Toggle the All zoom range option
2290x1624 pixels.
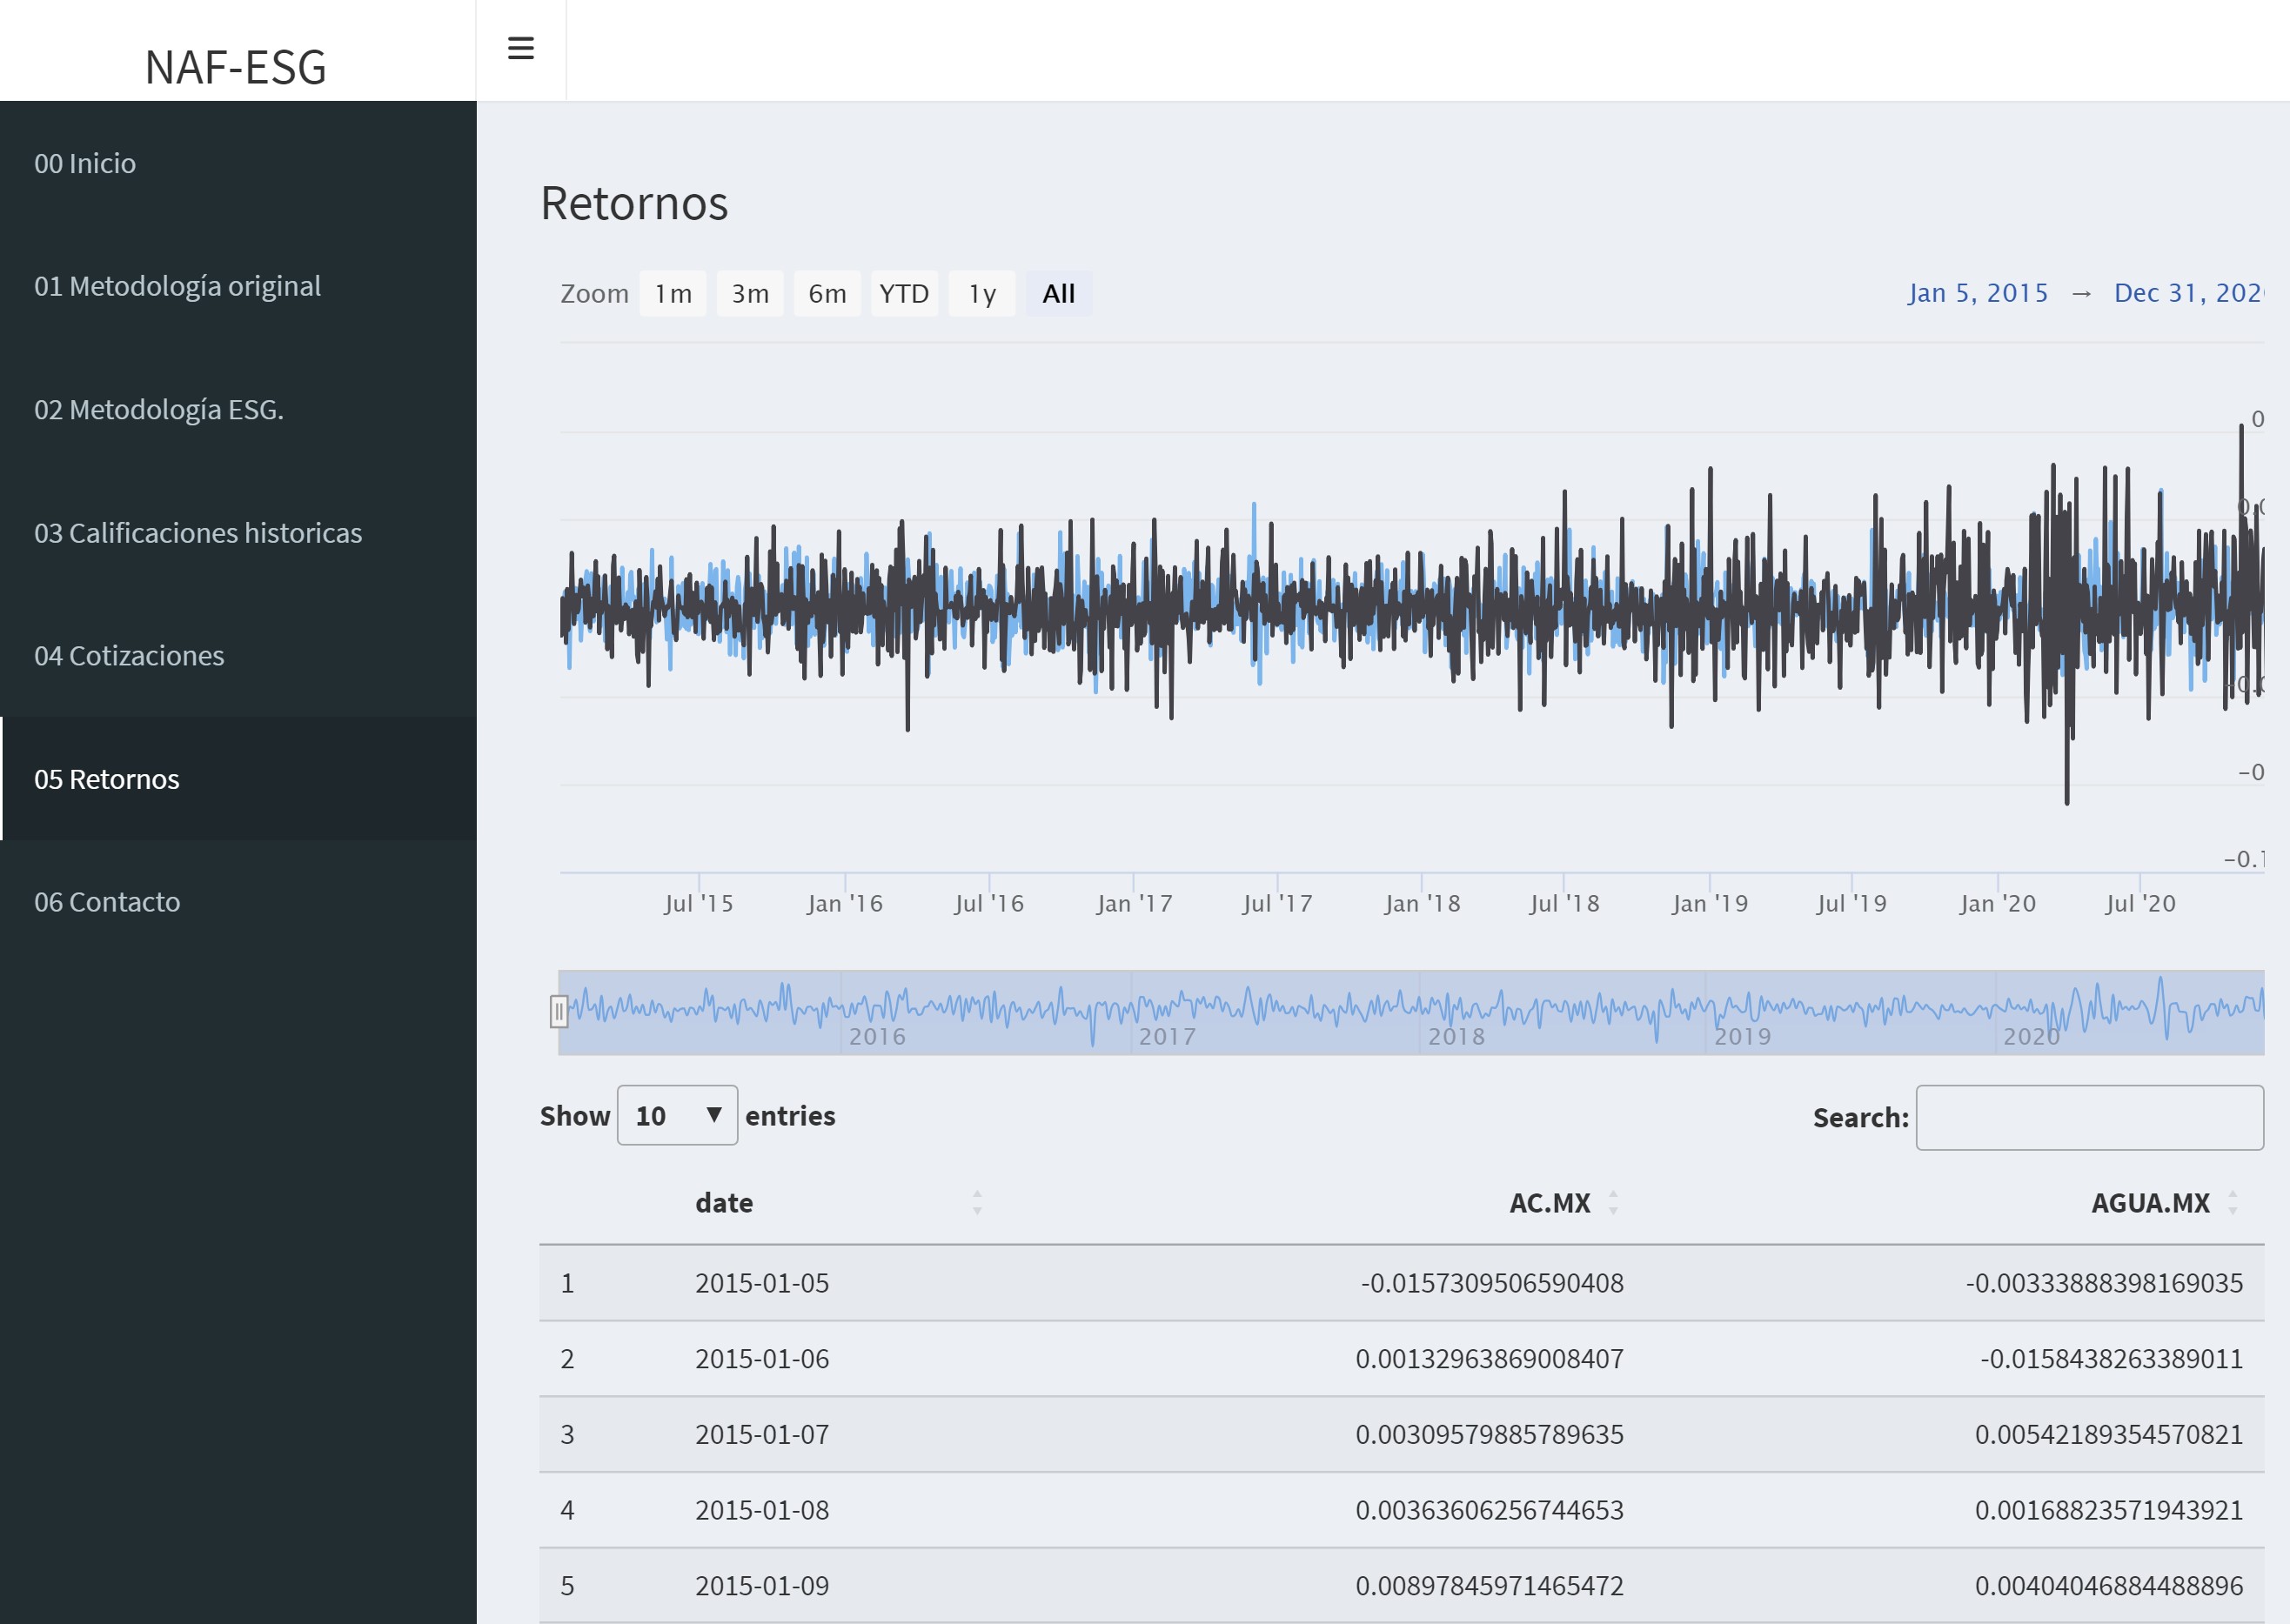[1057, 293]
